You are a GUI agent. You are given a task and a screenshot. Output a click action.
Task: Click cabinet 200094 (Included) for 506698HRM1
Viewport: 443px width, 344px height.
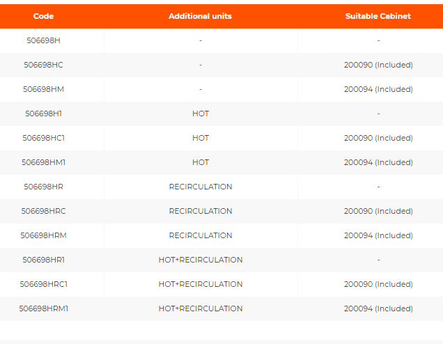[x=378, y=308]
